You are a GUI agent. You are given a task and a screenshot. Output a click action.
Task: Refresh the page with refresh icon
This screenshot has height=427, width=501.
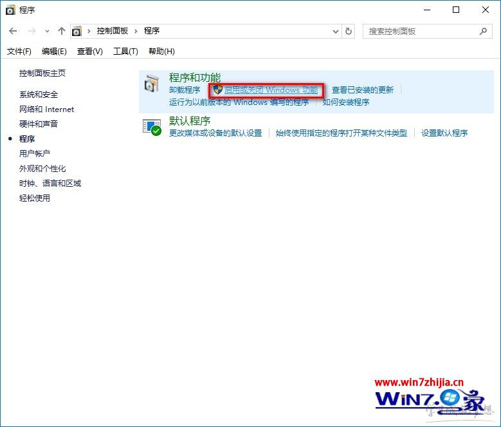tap(349, 32)
